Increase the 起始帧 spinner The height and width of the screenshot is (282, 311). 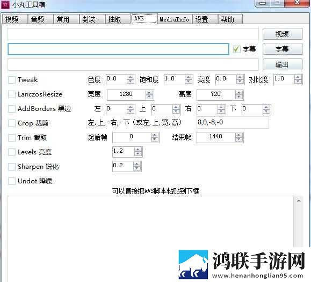pos(155,135)
